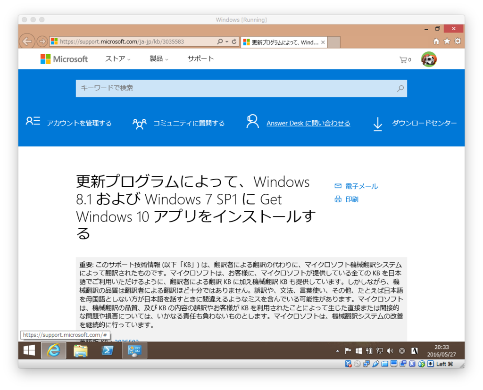Refresh the page with the reload icon
This screenshot has width=483, height=390.
tap(234, 41)
